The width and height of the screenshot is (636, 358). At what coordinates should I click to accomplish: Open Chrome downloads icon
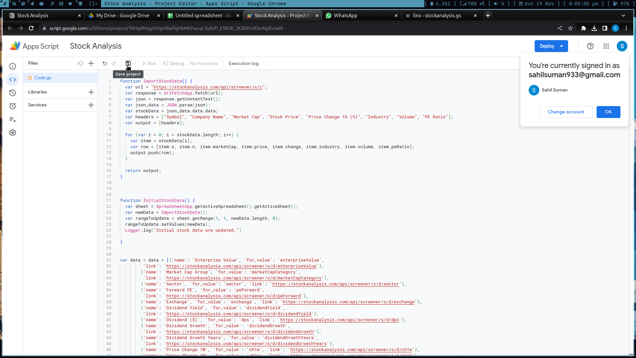tap(594, 28)
